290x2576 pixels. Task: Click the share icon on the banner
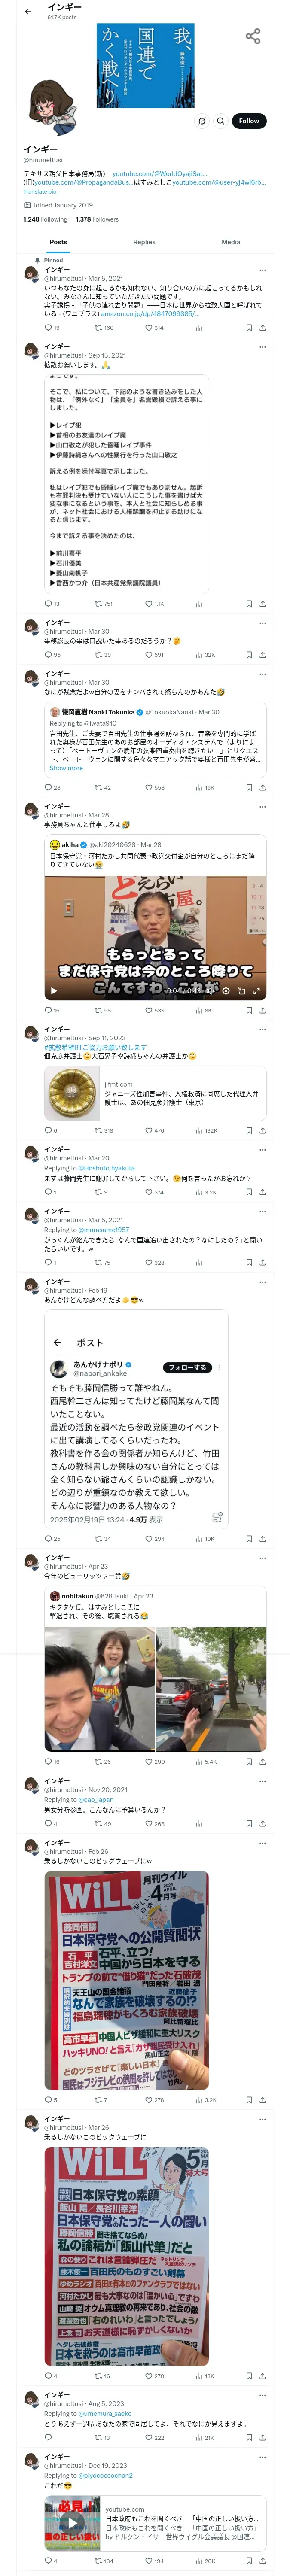[253, 37]
